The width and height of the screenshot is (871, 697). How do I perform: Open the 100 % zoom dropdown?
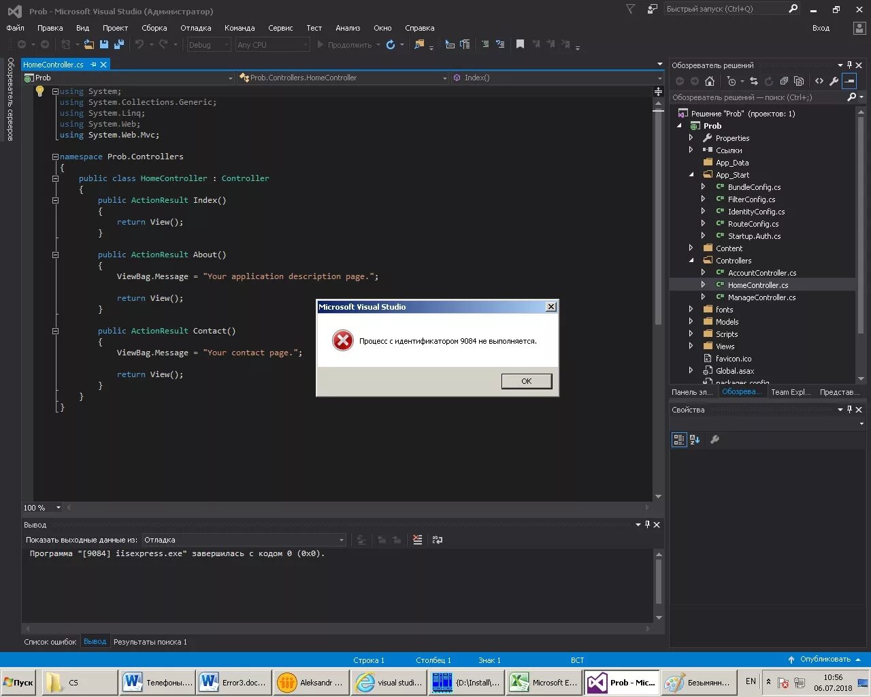click(x=58, y=508)
